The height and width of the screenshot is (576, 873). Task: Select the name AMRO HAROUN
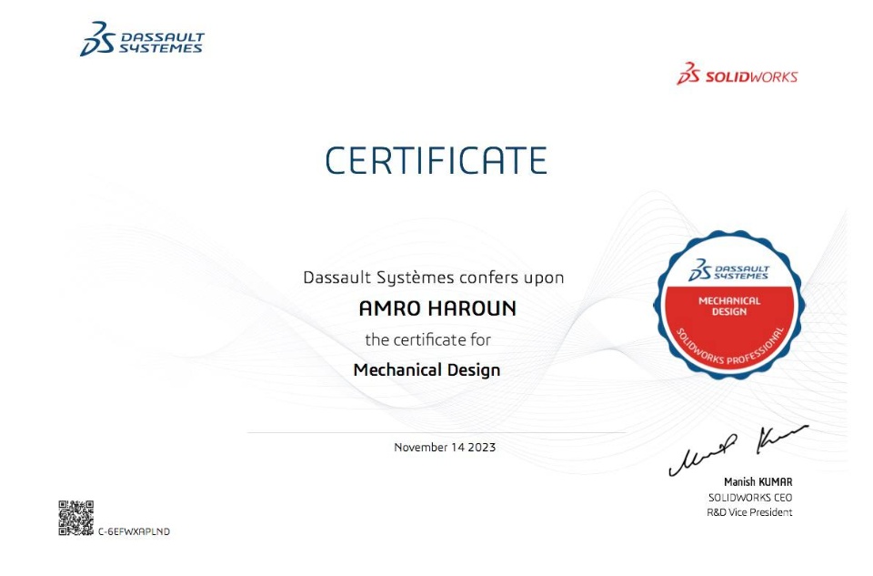437,308
